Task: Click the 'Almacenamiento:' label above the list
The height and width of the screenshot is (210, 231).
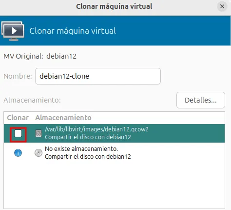Action: [x=32, y=100]
